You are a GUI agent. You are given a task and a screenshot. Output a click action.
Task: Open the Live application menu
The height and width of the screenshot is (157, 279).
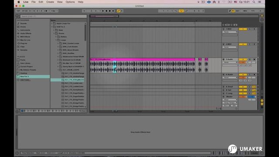click(26, 2)
